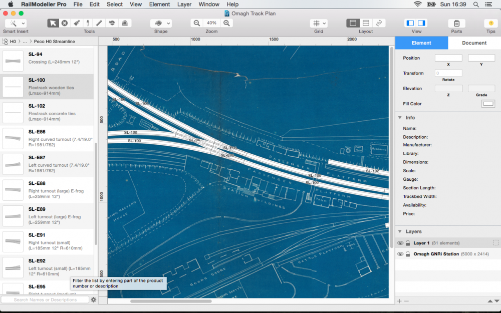501x313 pixels.
Task: Collapse the Layers section
Action: click(400, 231)
